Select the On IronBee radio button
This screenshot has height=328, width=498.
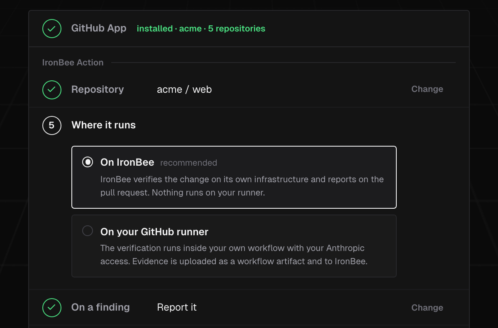[88, 162]
